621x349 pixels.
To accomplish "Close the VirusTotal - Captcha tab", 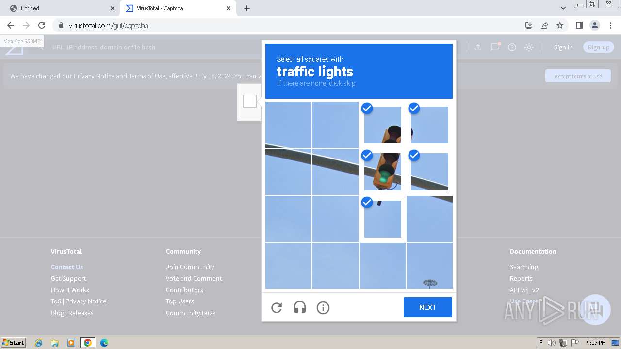I will pos(229,8).
